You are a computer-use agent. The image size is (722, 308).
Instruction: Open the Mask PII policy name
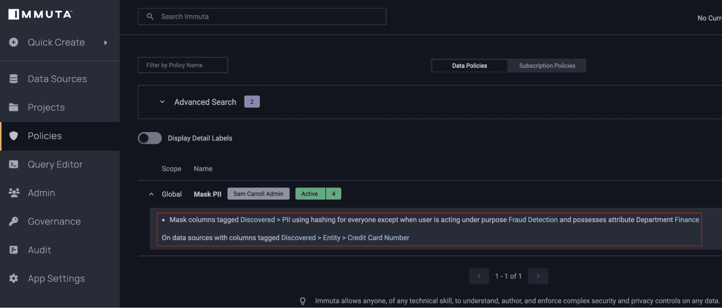(x=208, y=194)
